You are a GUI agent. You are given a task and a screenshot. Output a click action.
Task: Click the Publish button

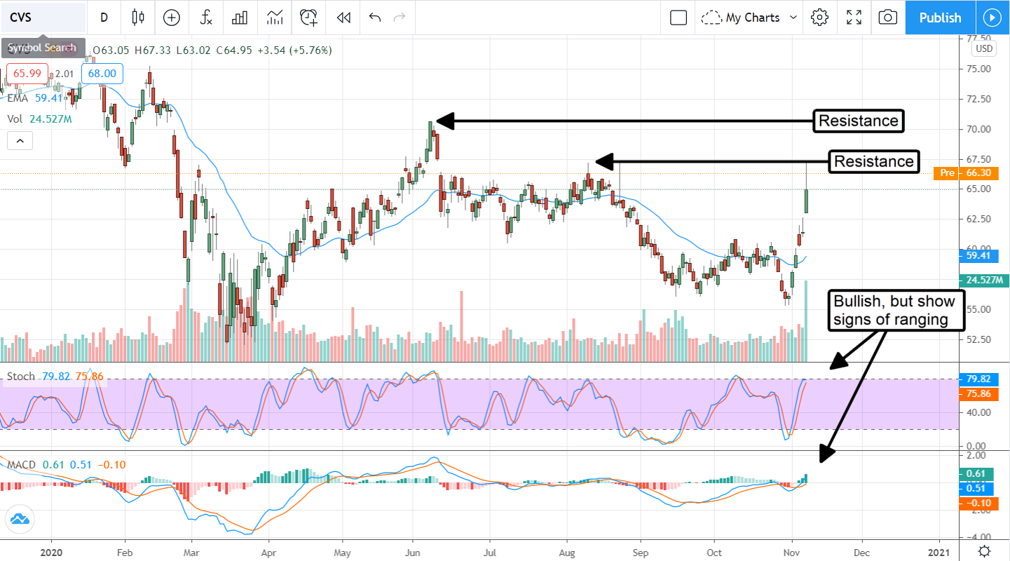coord(940,18)
